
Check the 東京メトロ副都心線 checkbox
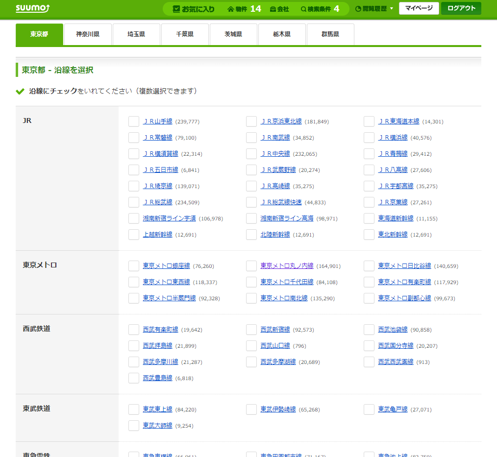coord(369,298)
